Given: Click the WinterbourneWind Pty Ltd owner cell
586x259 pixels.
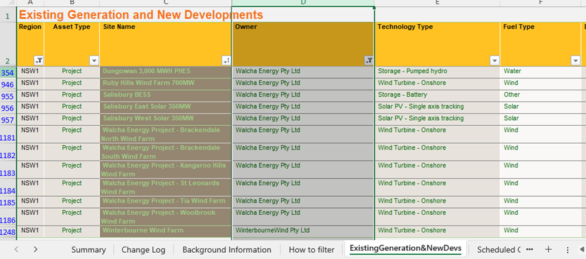Looking at the screenshot, I should pyautogui.click(x=303, y=230).
